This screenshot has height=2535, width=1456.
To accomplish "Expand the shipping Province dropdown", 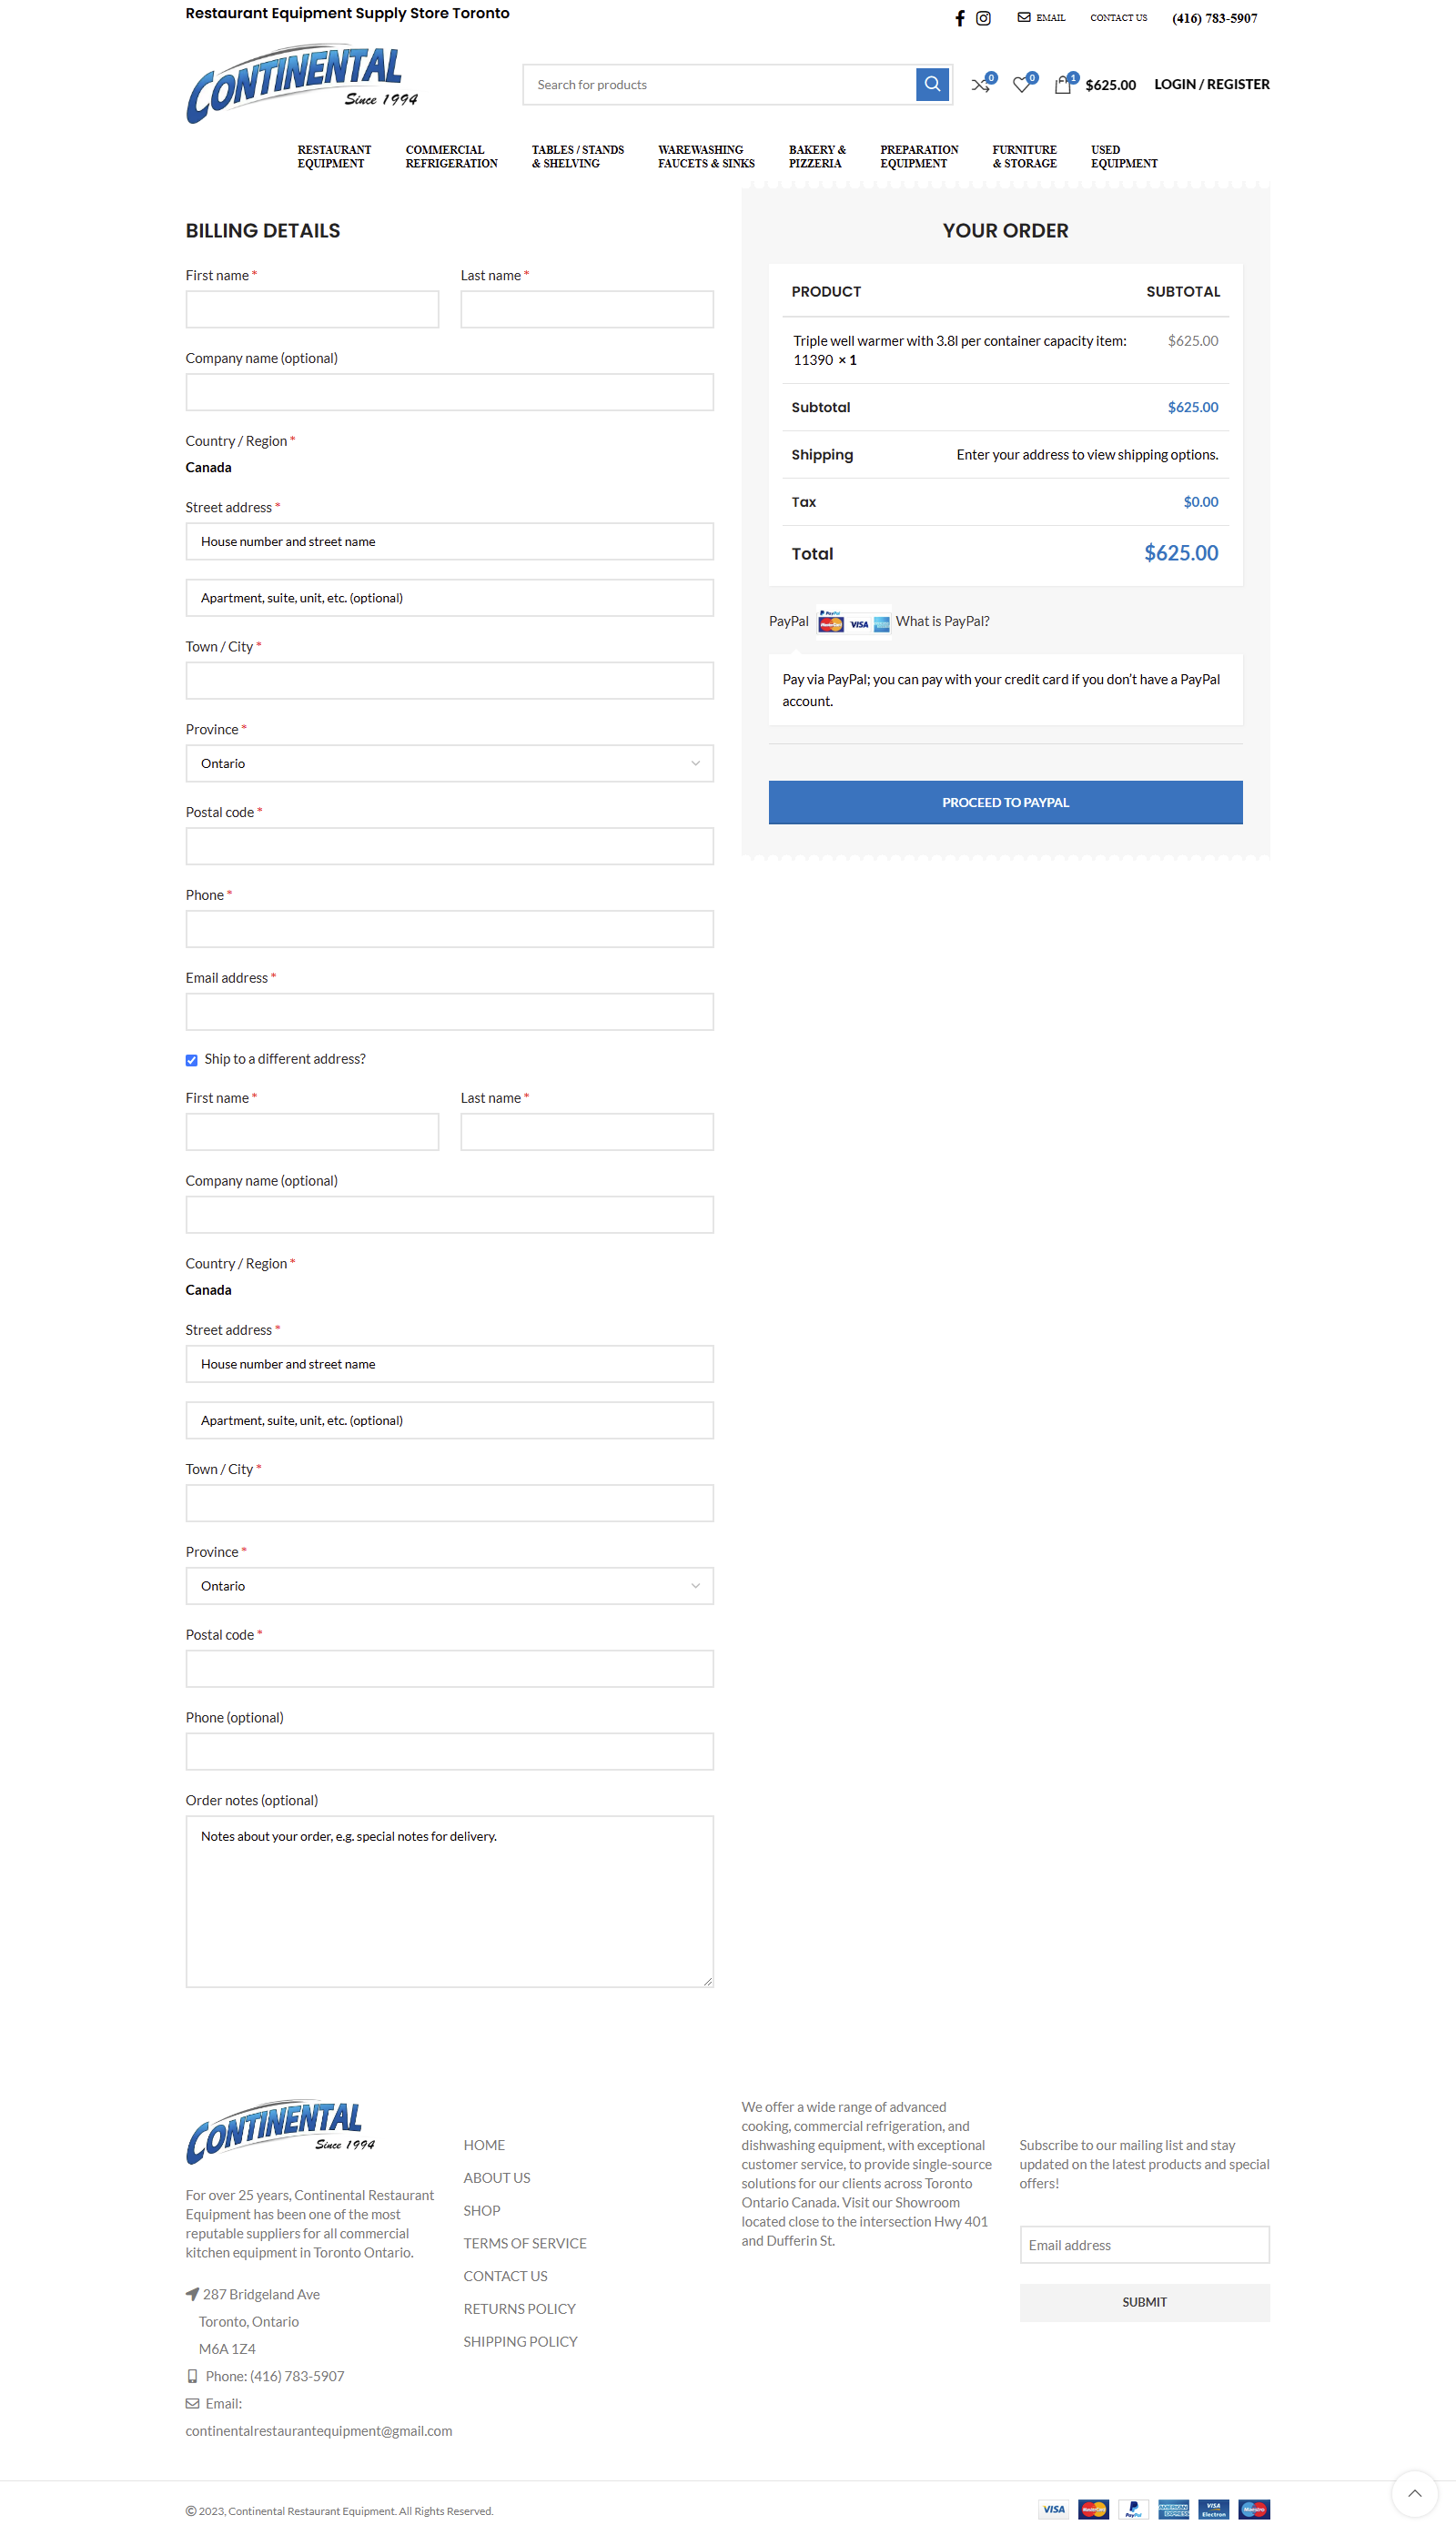I will tap(449, 1585).
